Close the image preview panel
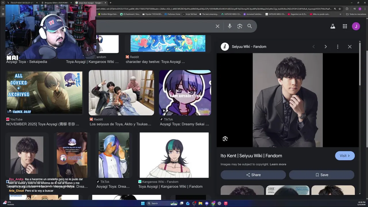The height and width of the screenshot is (207, 368). [350, 47]
